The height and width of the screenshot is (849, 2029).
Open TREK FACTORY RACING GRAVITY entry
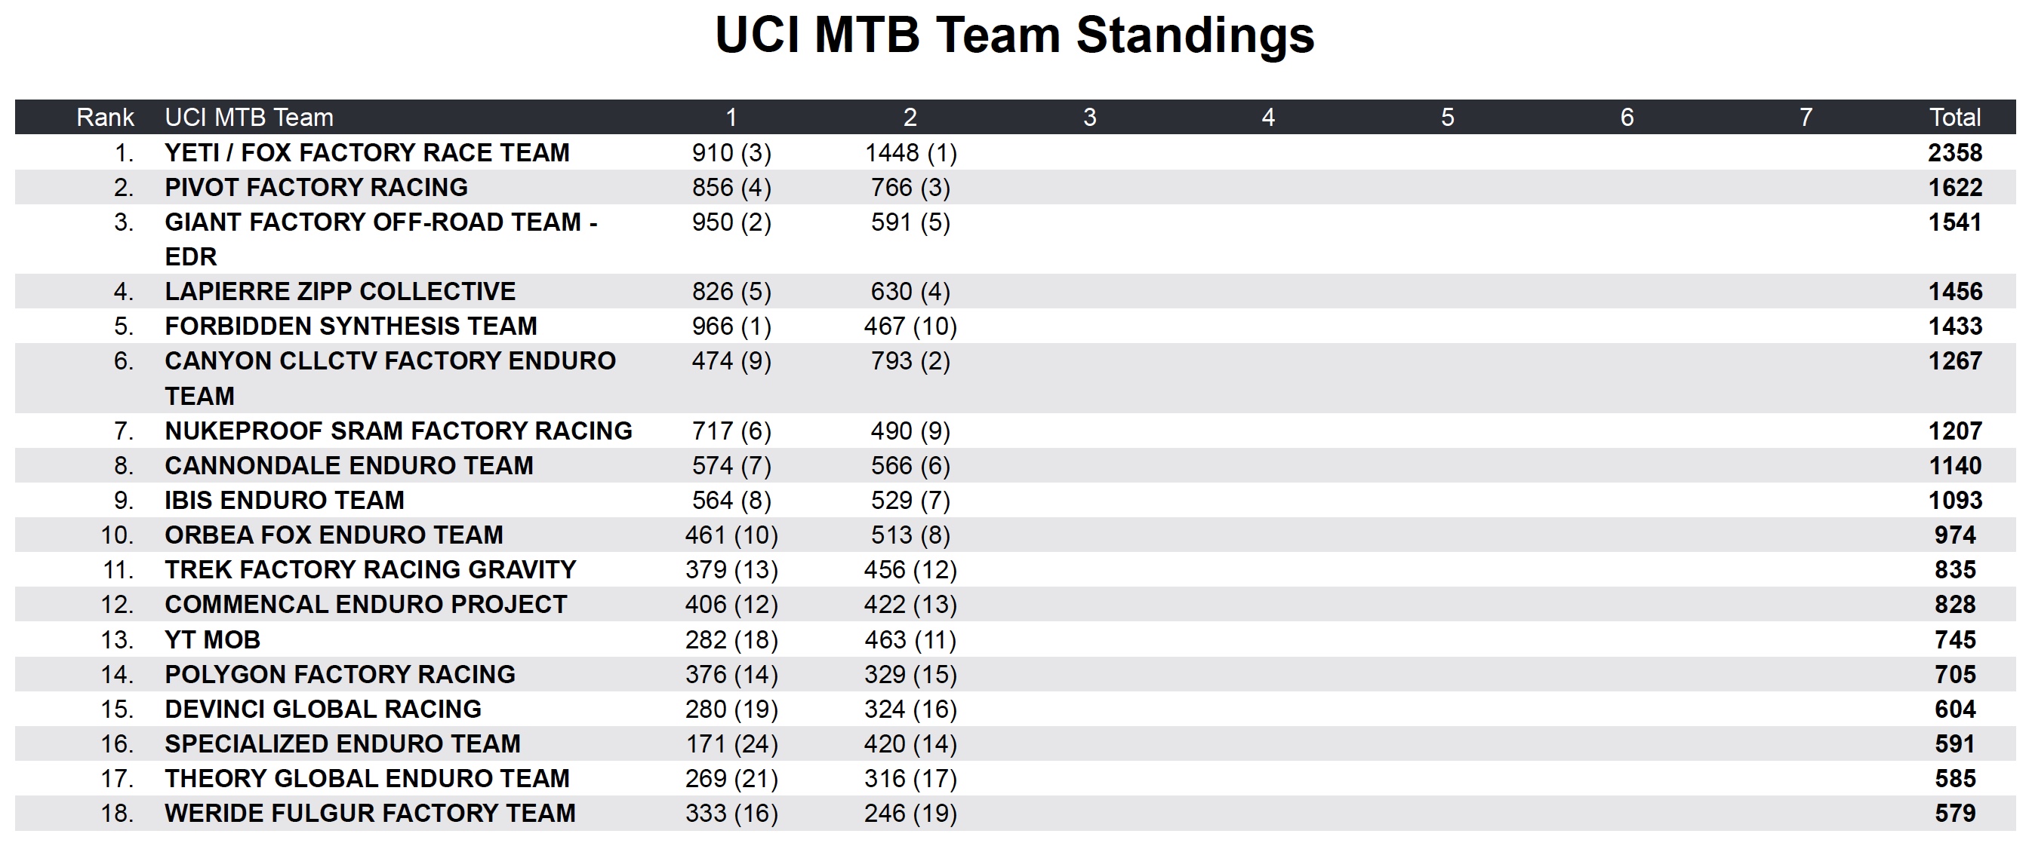[370, 570]
